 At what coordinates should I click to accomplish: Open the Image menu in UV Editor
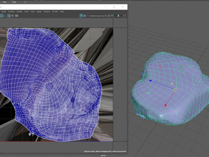tap(39, 12)
